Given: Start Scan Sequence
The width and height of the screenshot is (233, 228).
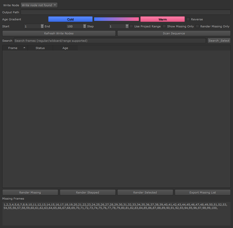Looking at the screenshot, I should [x=174, y=33].
